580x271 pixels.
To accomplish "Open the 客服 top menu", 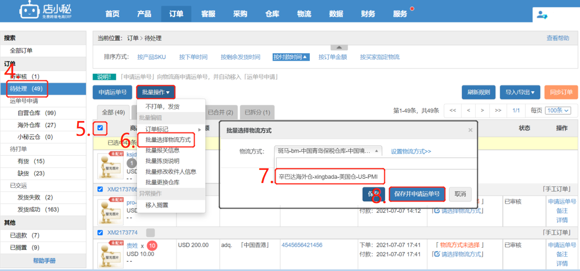I will click(208, 14).
